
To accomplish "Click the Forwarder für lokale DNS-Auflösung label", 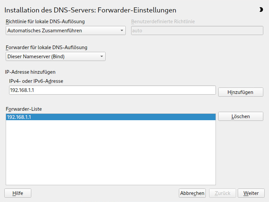I will 46,47.
